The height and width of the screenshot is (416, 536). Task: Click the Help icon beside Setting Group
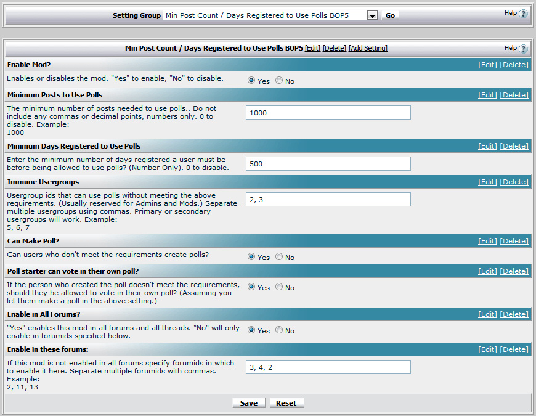coord(523,14)
